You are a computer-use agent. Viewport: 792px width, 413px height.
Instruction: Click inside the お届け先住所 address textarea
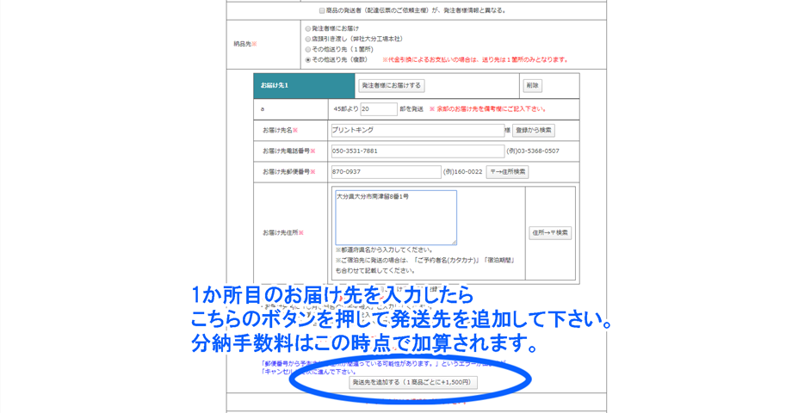tap(395, 217)
